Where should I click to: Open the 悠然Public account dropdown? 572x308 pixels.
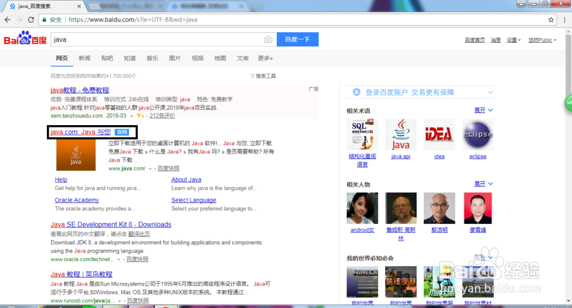pyautogui.click(x=542, y=40)
